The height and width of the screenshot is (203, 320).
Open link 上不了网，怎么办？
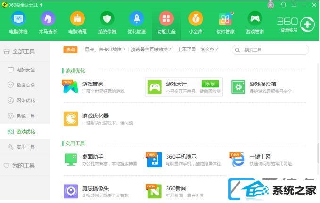(x=198, y=50)
